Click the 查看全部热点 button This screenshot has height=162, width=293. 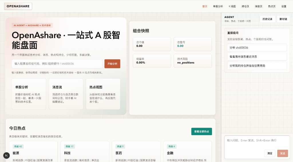(202, 131)
